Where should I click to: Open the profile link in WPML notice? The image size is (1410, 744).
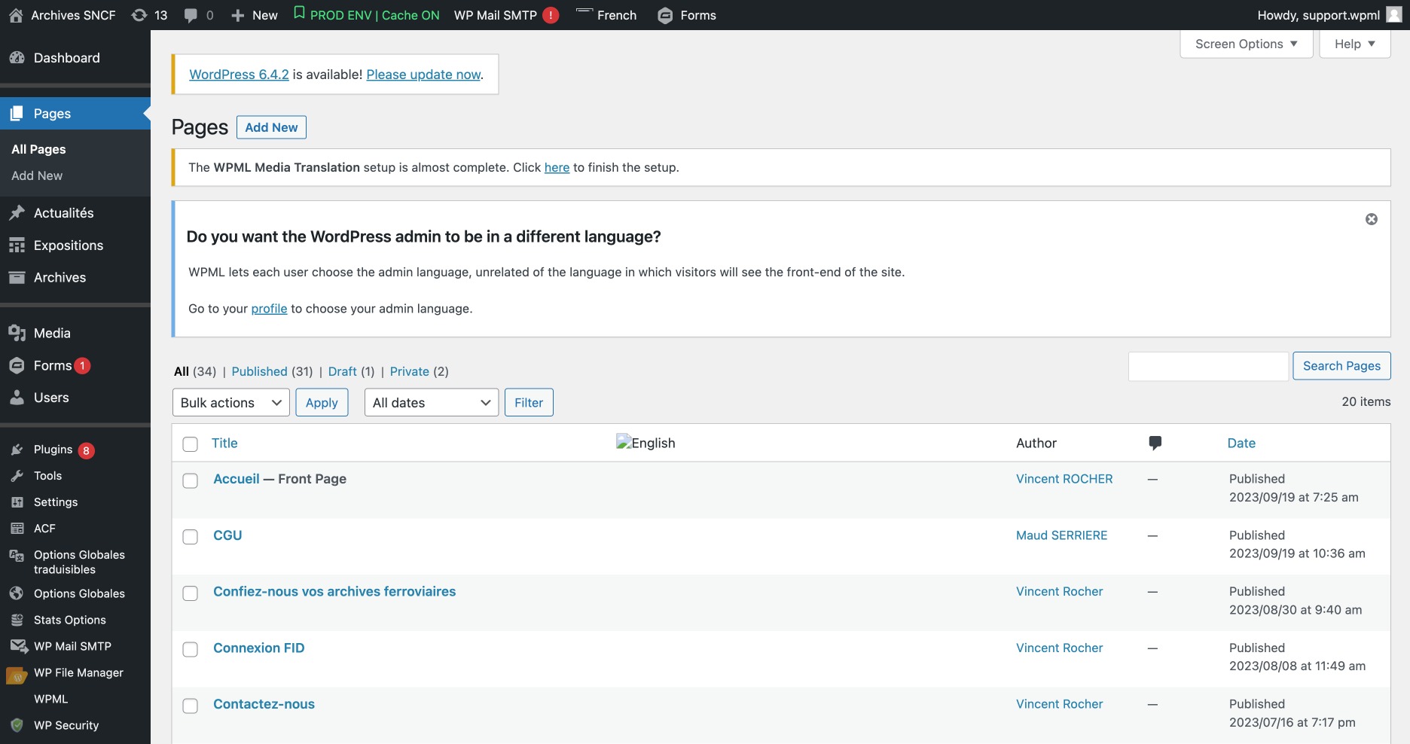coord(269,309)
